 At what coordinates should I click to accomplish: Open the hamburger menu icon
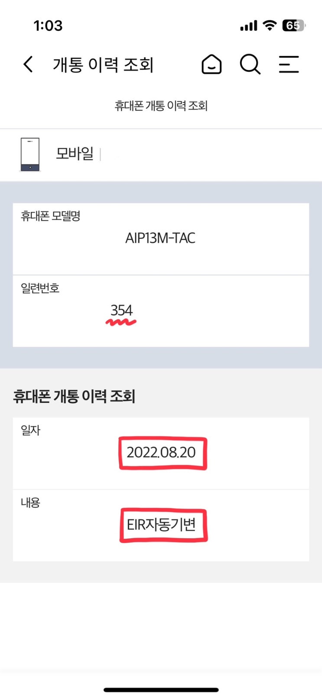click(x=289, y=65)
